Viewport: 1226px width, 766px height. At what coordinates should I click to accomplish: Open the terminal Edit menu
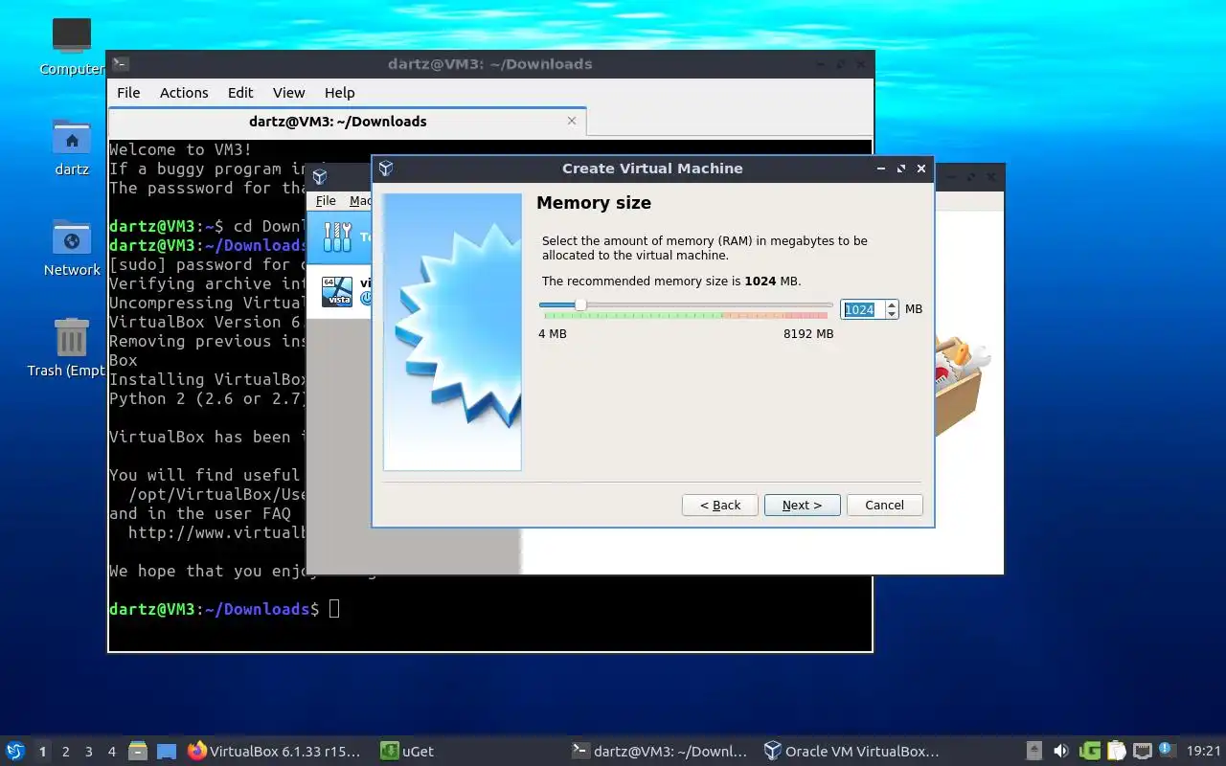(x=240, y=93)
